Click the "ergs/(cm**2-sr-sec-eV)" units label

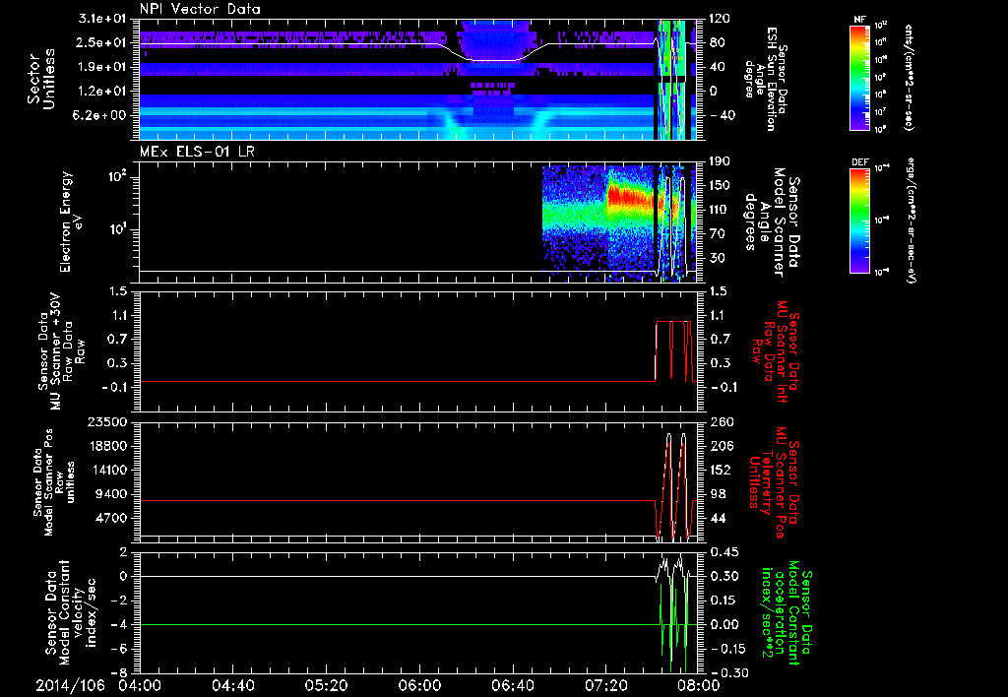[x=911, y=220]
